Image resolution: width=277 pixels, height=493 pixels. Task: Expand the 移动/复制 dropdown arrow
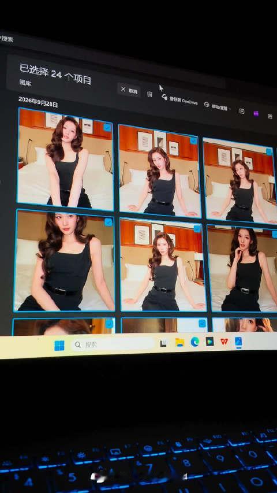point(230,109)
